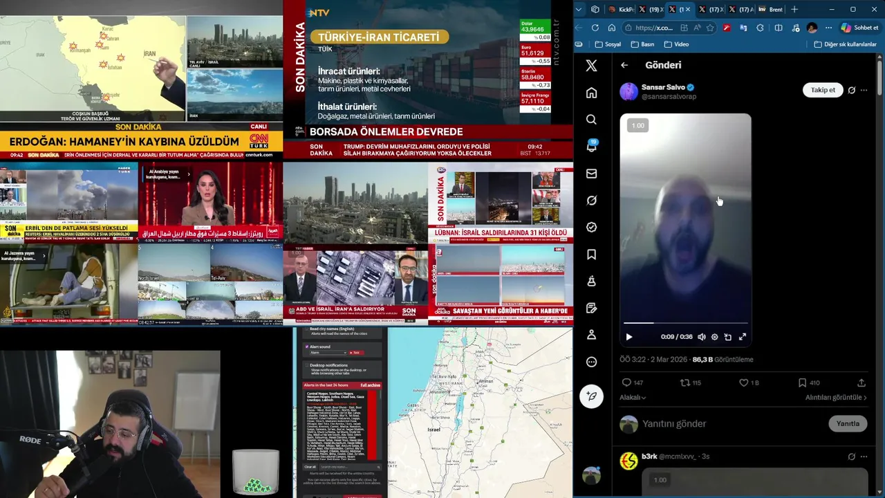Screen dimensions: 885x498
Task: Open Edge tab search dropdown arrow
Action: pyautogui.click(x=579, y=9)
